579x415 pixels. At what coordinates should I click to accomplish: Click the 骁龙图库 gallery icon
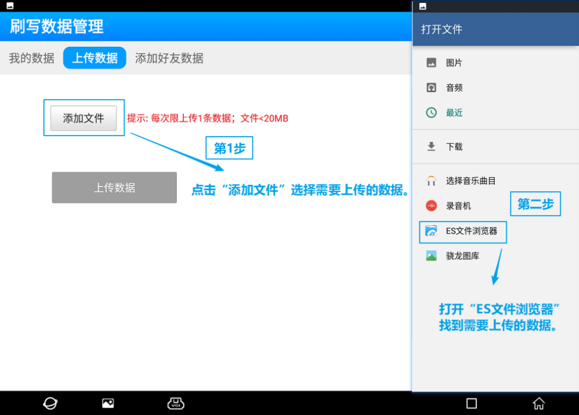tap(431, 256)
